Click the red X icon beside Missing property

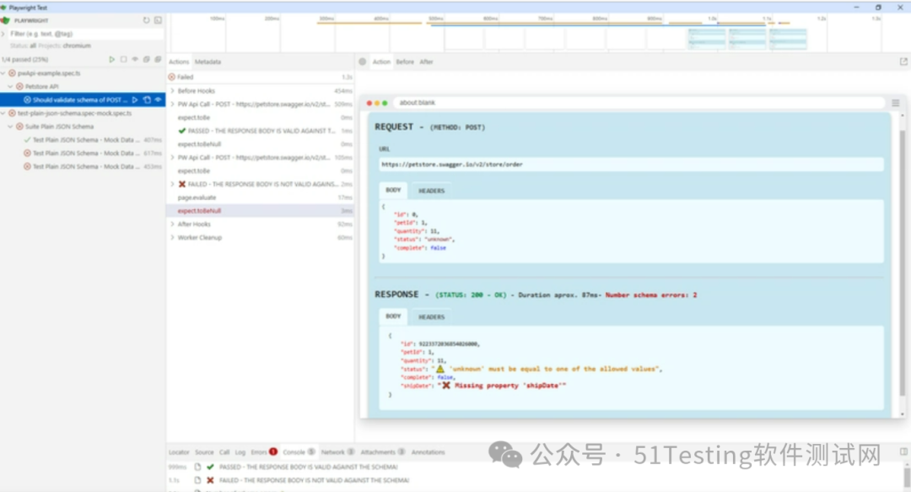coord(445,386)
